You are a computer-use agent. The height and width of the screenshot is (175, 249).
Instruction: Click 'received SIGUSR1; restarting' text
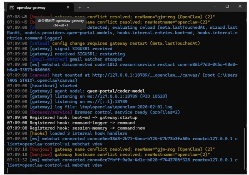[90, 54]
